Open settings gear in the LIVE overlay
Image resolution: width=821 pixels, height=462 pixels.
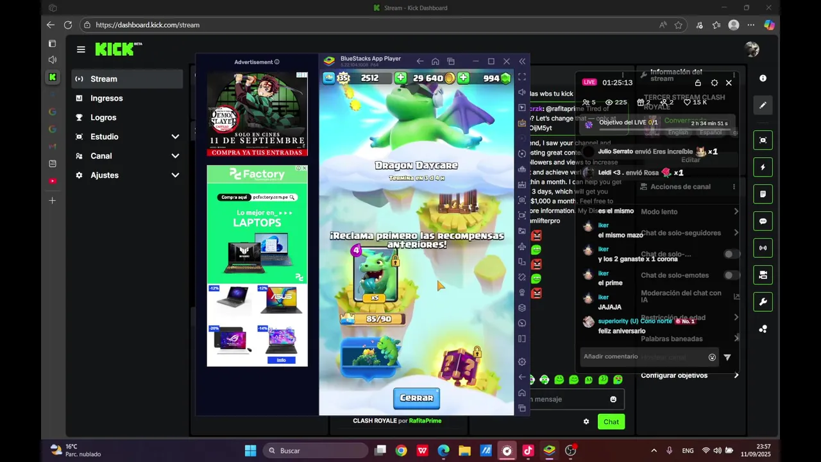[x=714, y=83]
